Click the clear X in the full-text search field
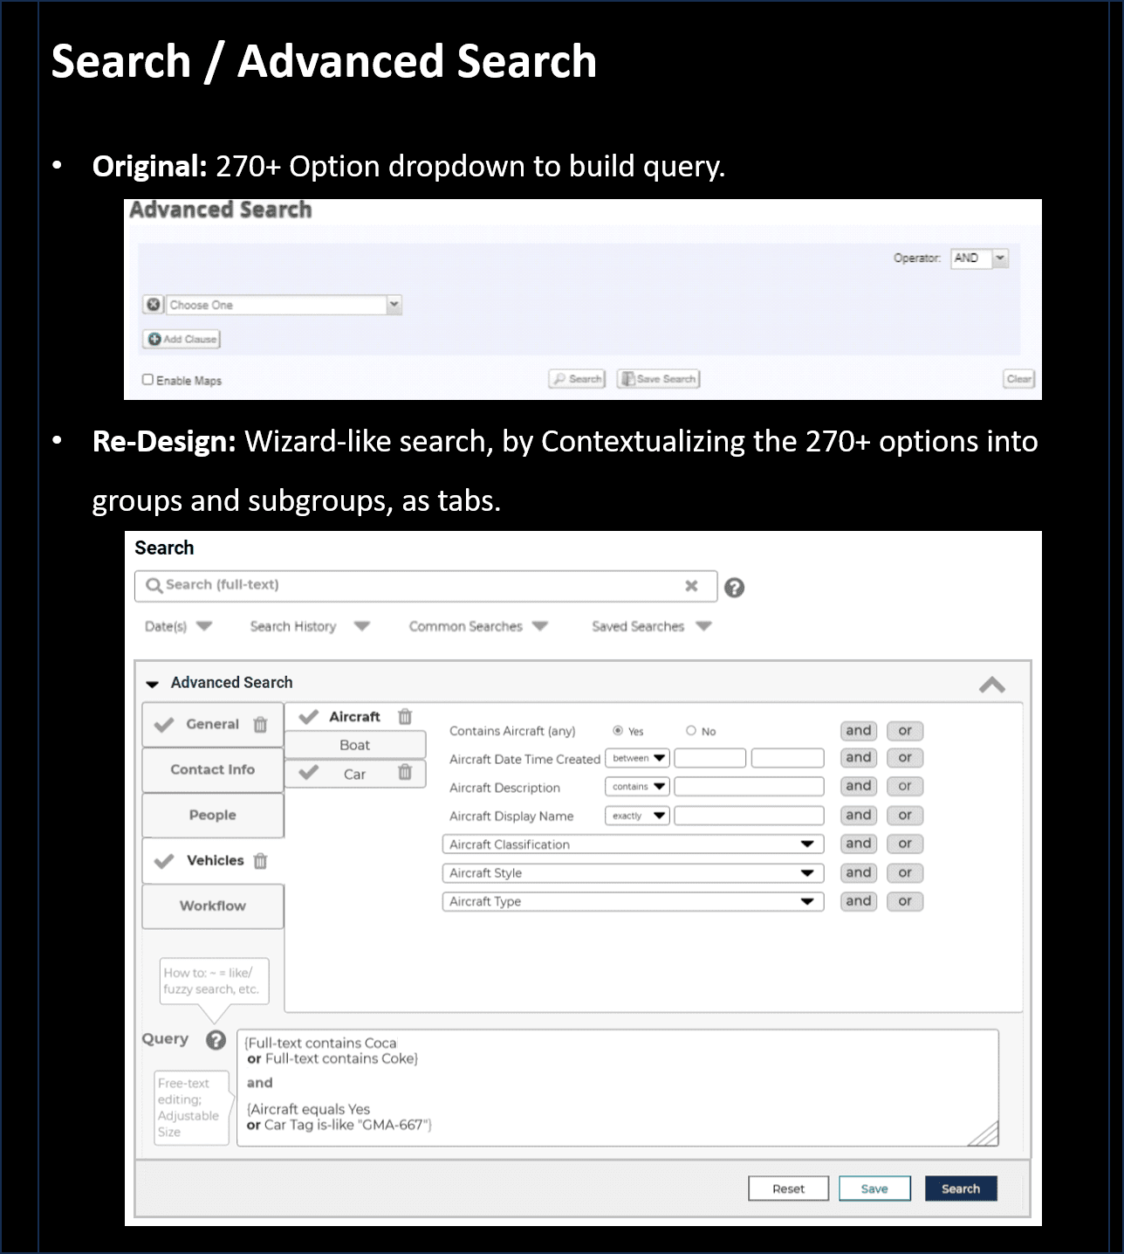Viewport: 1124px width, 1254px height. coord(691,586)
